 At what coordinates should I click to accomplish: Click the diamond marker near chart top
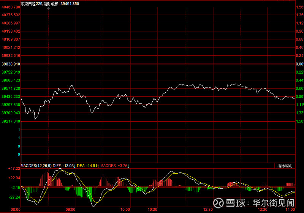coord(49,8)
